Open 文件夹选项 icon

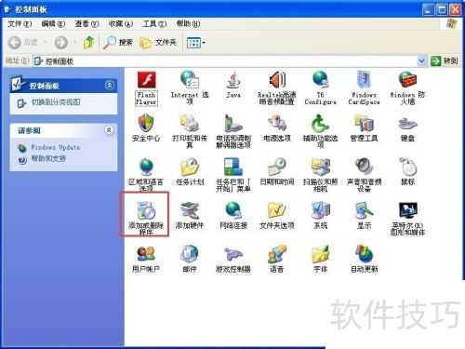(x=277, y=210)
